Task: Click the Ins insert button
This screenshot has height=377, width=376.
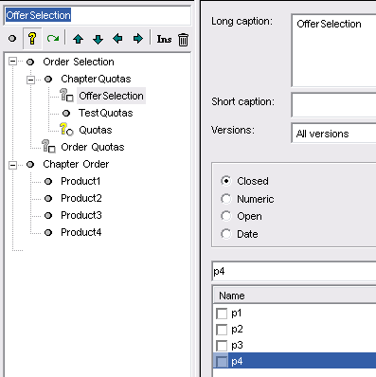Action: click(x=164, y=39)
